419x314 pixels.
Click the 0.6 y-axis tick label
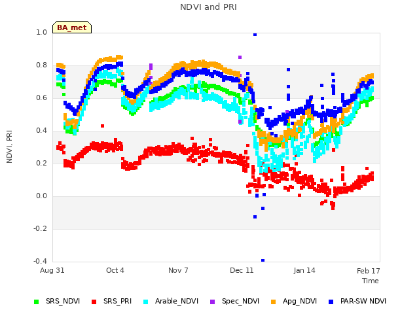click(42, 97)
